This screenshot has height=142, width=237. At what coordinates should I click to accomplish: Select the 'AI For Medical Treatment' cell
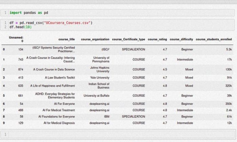coord(59,110)
